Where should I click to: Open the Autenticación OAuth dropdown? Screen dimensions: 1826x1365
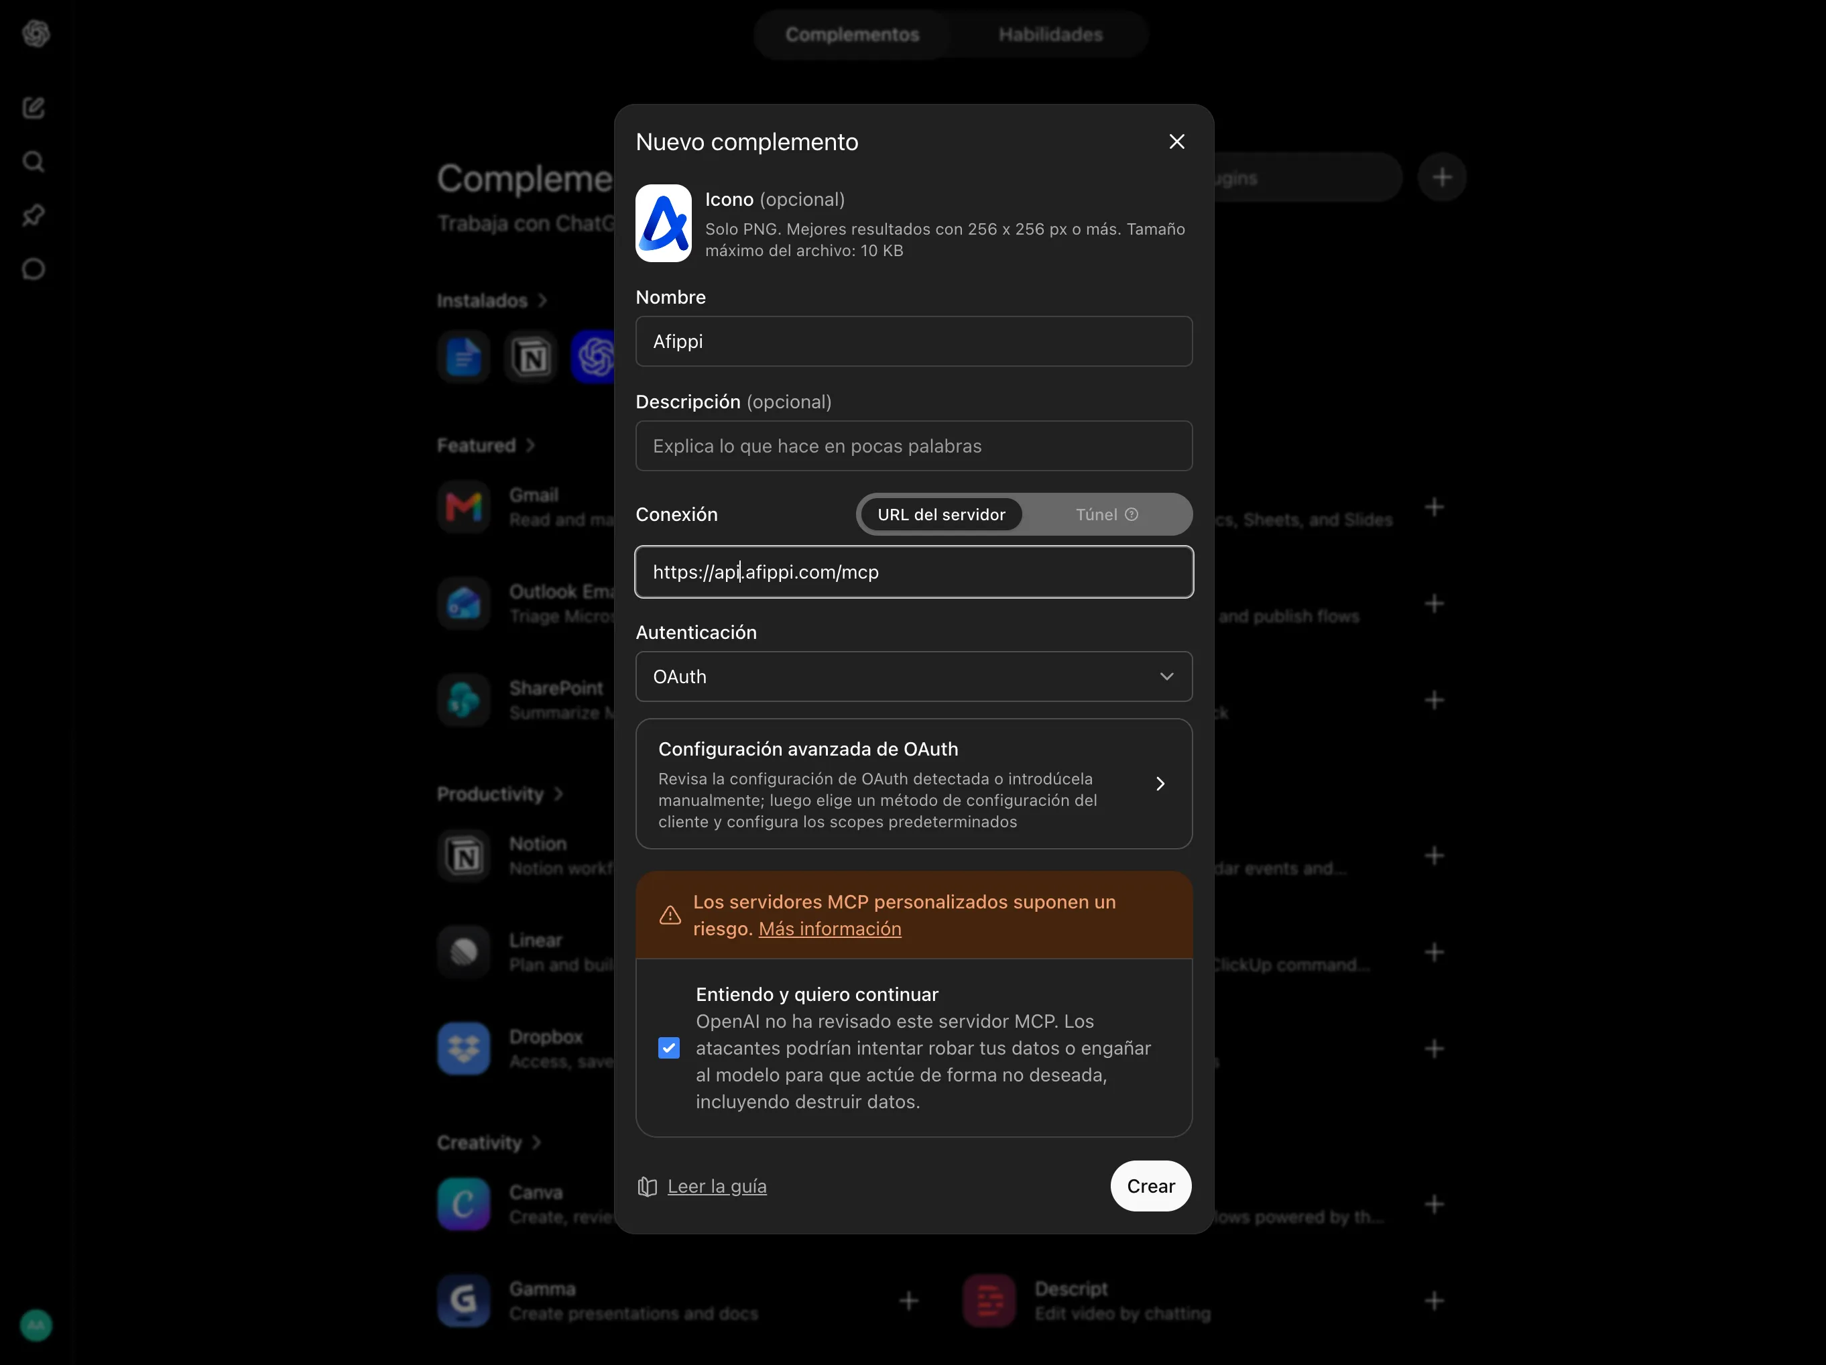point(914,676)
